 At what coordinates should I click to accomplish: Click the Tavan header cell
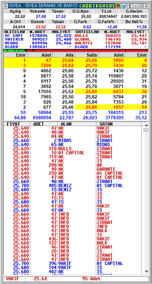[x=58, y=11]
